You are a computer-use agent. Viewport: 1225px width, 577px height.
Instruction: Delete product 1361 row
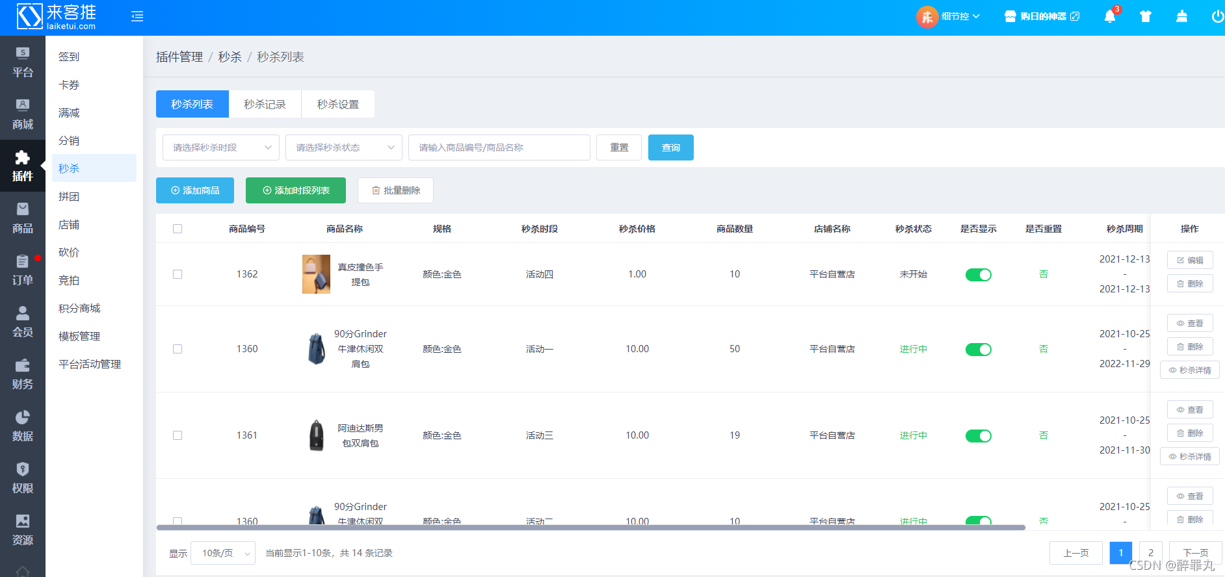point(1190,433)
